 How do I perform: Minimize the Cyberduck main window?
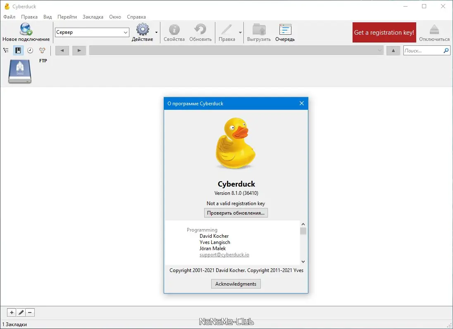click(x=405, y=6)
